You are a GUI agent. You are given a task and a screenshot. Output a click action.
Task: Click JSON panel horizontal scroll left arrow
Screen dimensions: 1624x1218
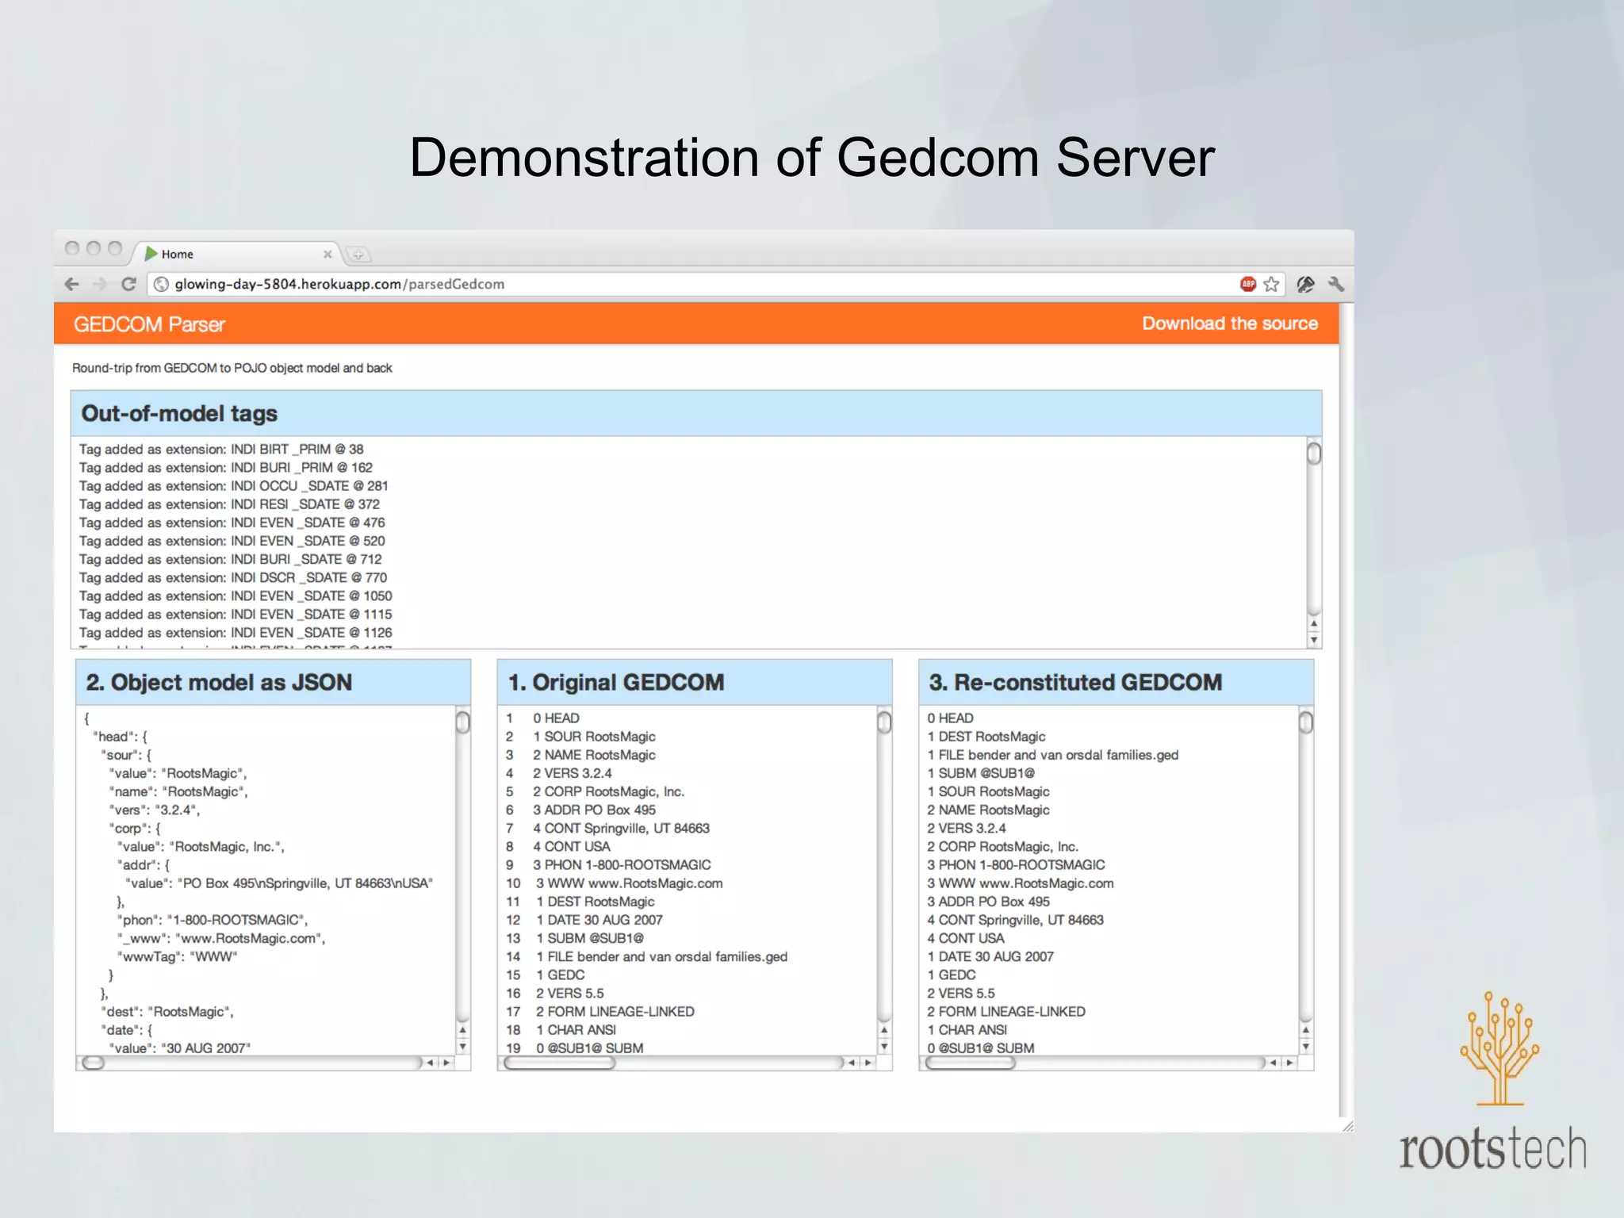pos(431,1063)
